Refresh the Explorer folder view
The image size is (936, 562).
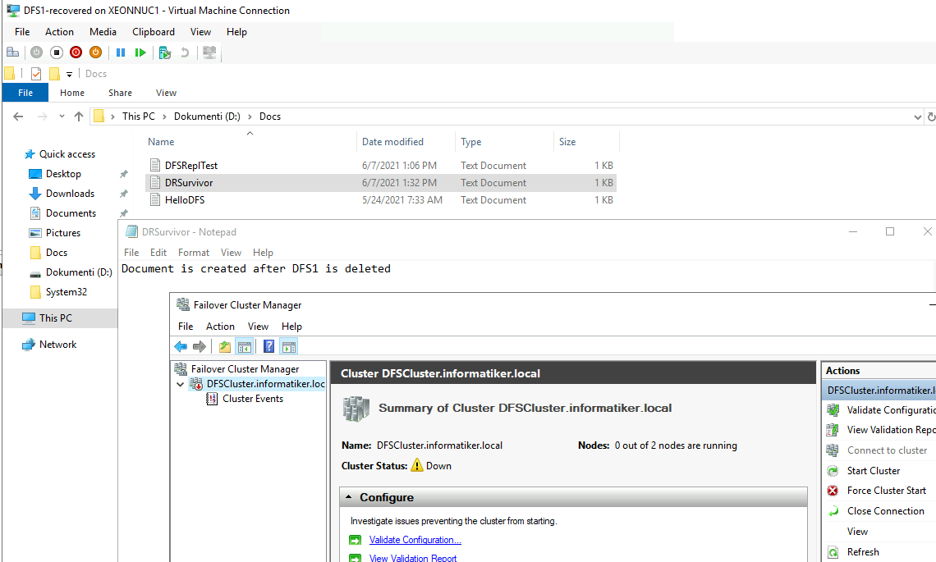[x=930, y=117]
